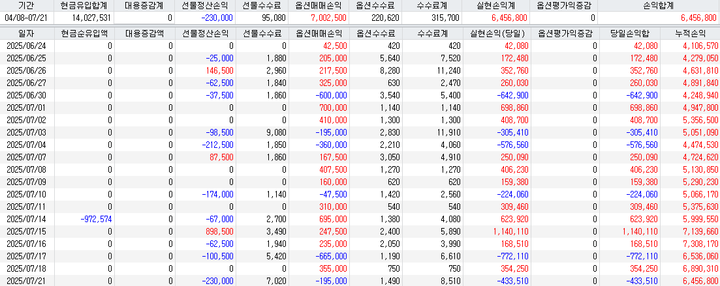The height and width of the screenshot is (286, 720).
Task: Click the 실현손익(당일) column header
Action: tap(495, 33)
